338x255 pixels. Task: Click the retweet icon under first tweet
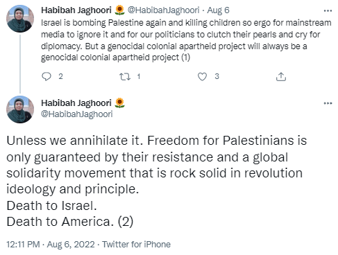[x=125, y=76]
